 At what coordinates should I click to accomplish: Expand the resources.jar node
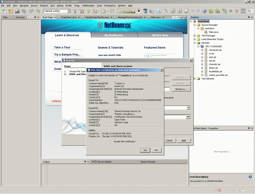(202, 50)
